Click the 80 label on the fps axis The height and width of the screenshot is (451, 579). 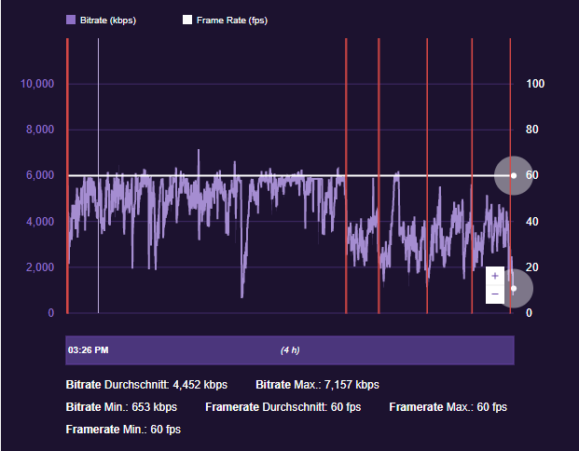click(x=532, y=130)
